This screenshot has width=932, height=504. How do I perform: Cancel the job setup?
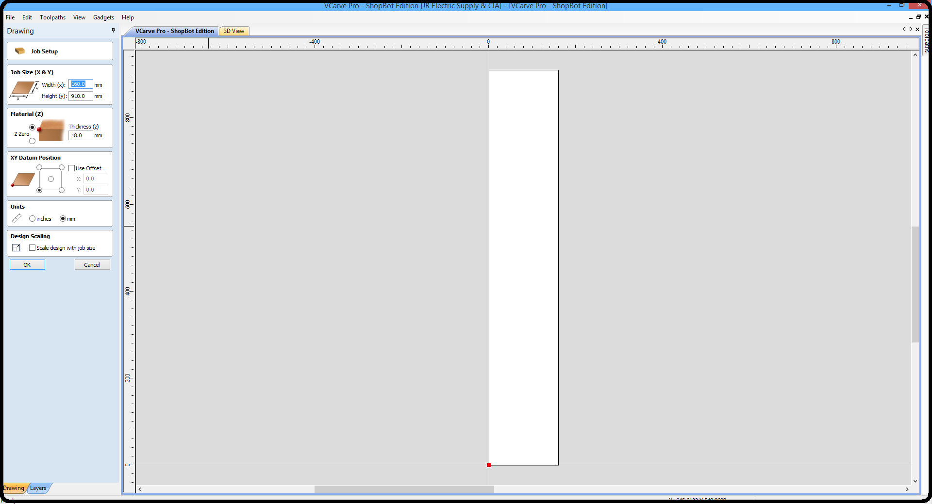click(92, 265)
